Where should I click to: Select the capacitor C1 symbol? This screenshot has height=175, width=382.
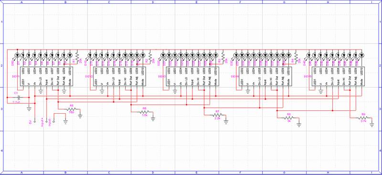(18, 97)
